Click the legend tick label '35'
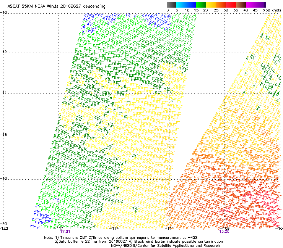 [236, 10]
